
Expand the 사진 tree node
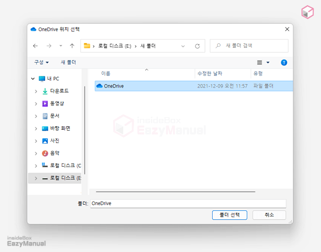click(x=36, y=141)
